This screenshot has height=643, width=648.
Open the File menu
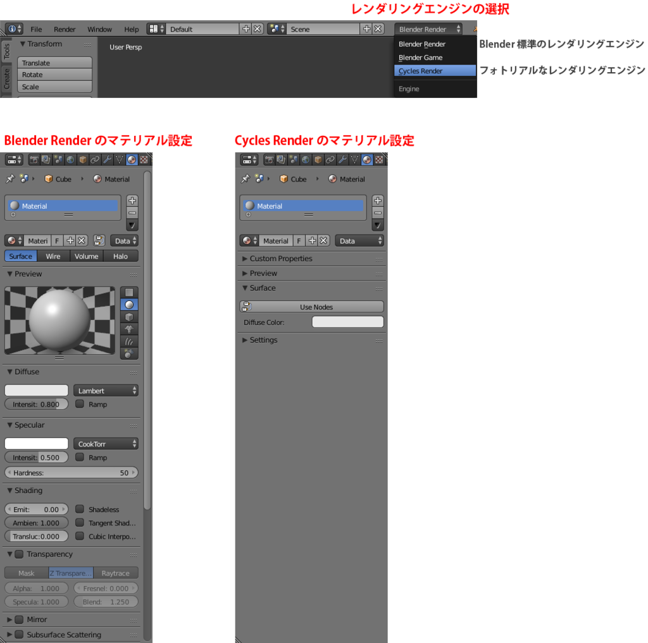click(36, 29)
